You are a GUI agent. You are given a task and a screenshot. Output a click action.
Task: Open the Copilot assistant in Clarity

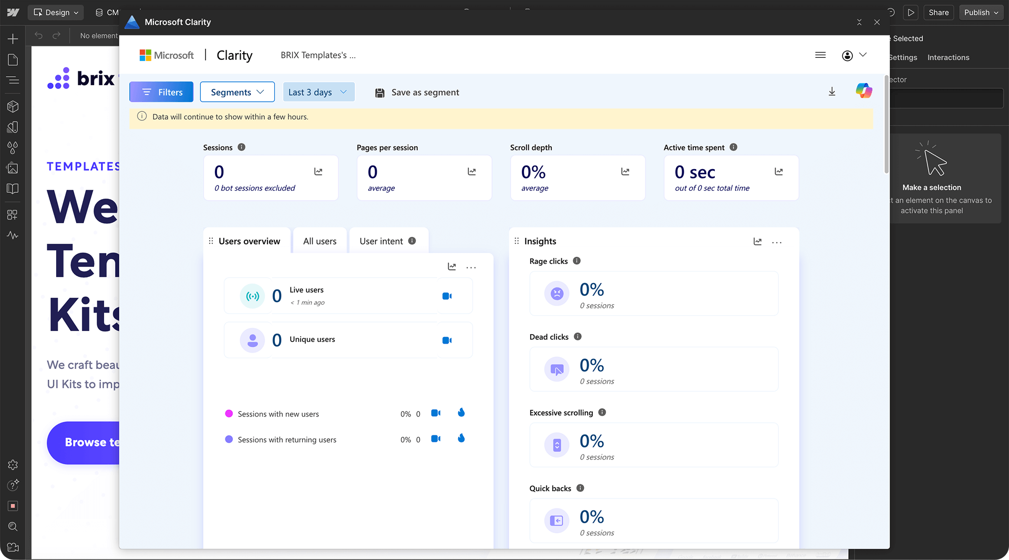[x=864, y=90]
